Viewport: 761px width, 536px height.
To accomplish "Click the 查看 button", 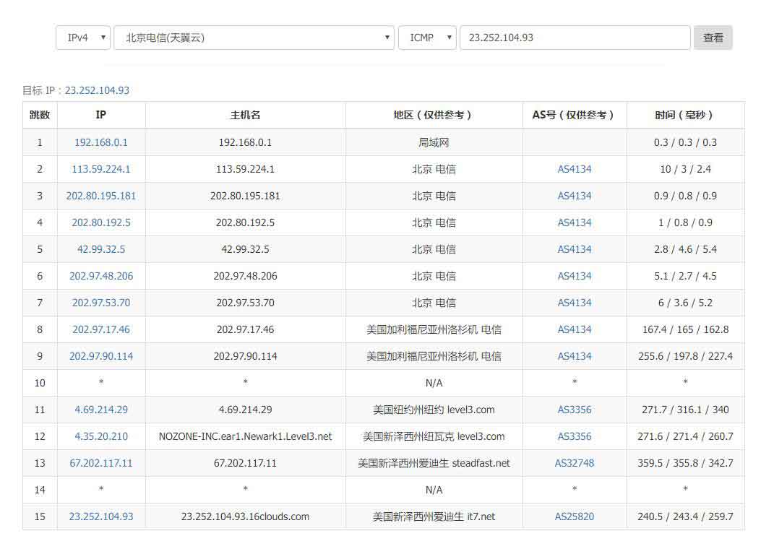I will [713, 38].
